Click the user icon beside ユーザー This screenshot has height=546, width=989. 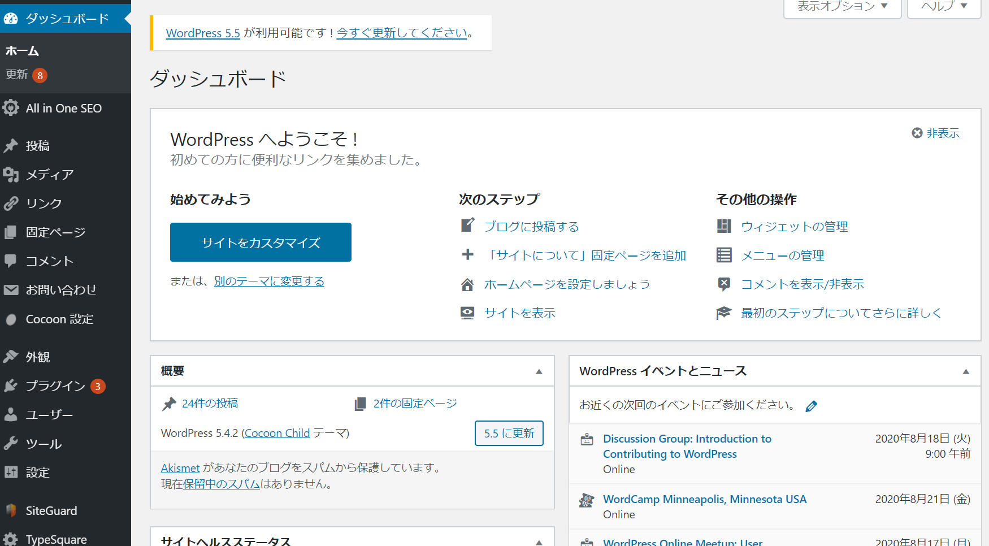click(11, 414)
